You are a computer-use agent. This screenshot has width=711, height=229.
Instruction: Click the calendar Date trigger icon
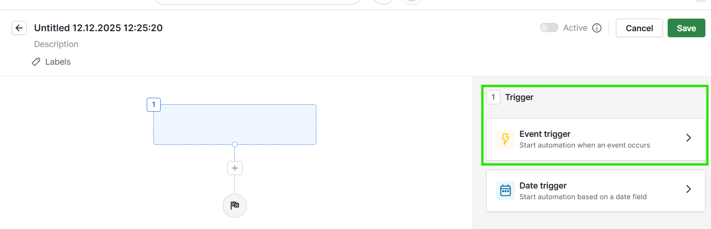(x=506, y=191)
